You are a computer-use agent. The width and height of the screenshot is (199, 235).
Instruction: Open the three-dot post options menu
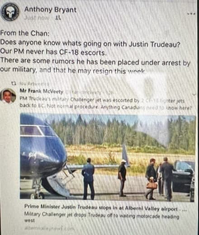pos(191,14)
